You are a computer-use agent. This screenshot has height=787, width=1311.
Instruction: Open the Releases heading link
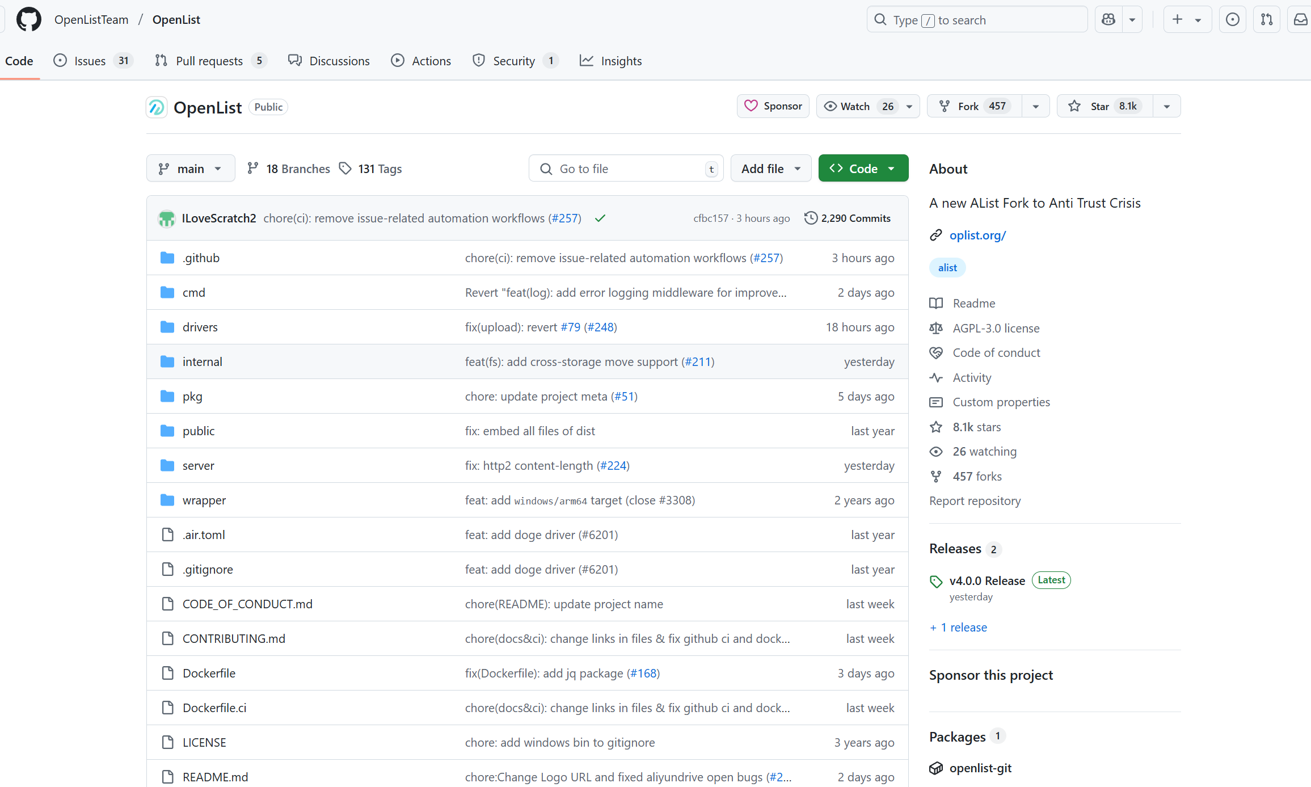tap(955, 549)
